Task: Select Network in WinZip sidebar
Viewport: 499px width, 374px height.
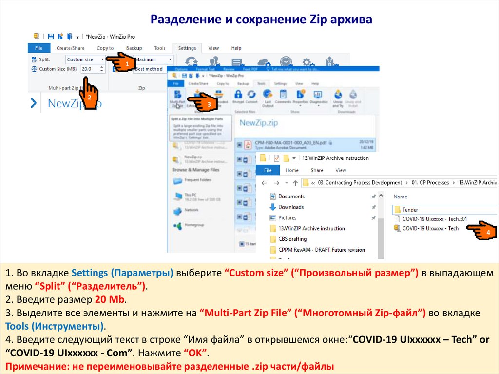Action: click(x=186, y=210)
